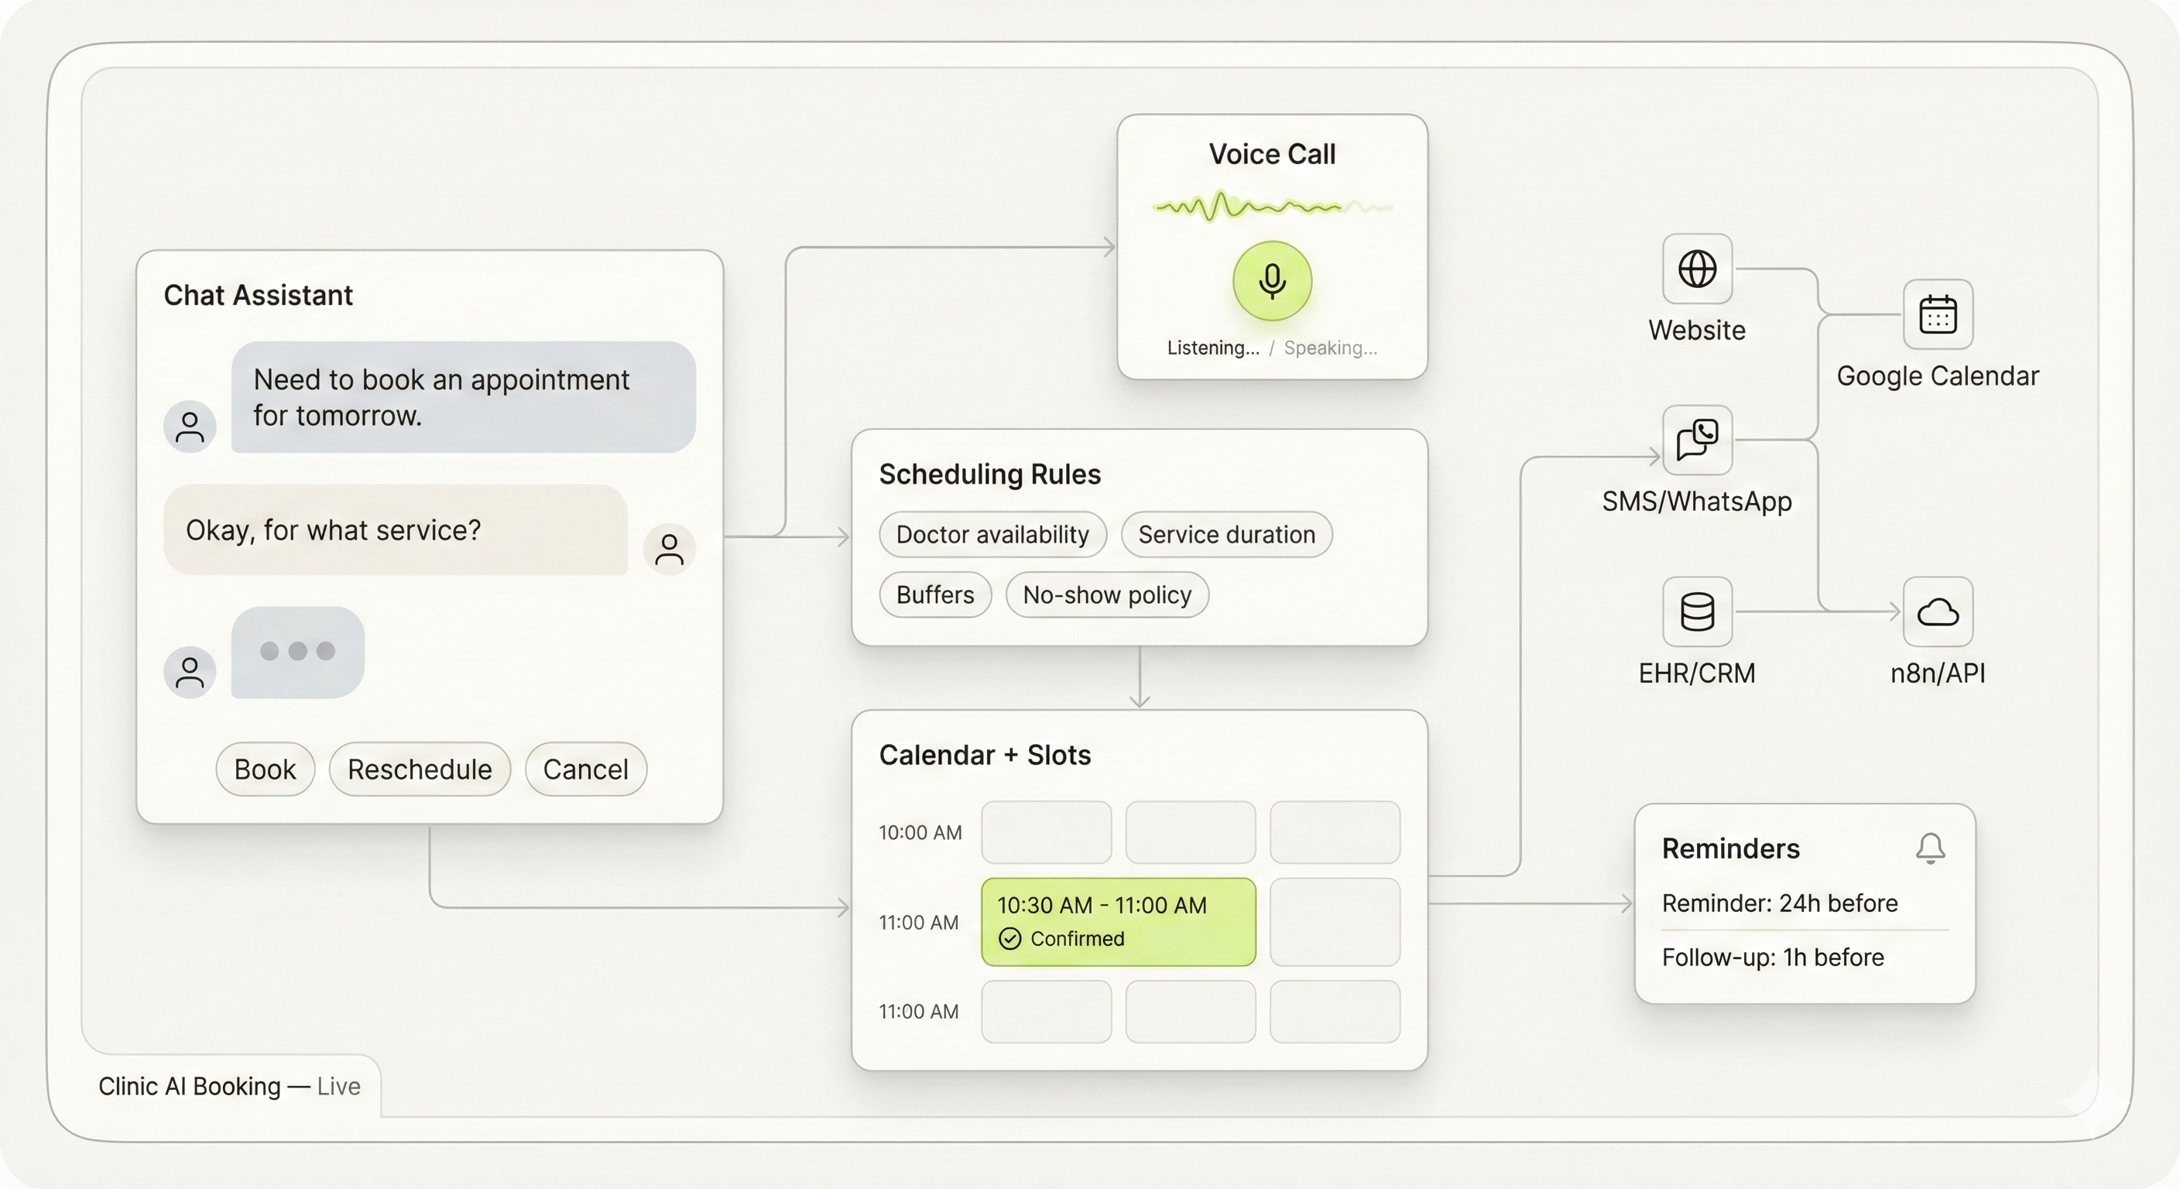
Task: Select the patient avatar next to first message
Action: click(190, 427)
